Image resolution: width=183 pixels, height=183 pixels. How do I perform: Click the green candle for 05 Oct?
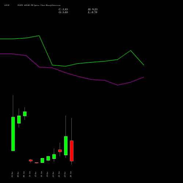[19, 119]
